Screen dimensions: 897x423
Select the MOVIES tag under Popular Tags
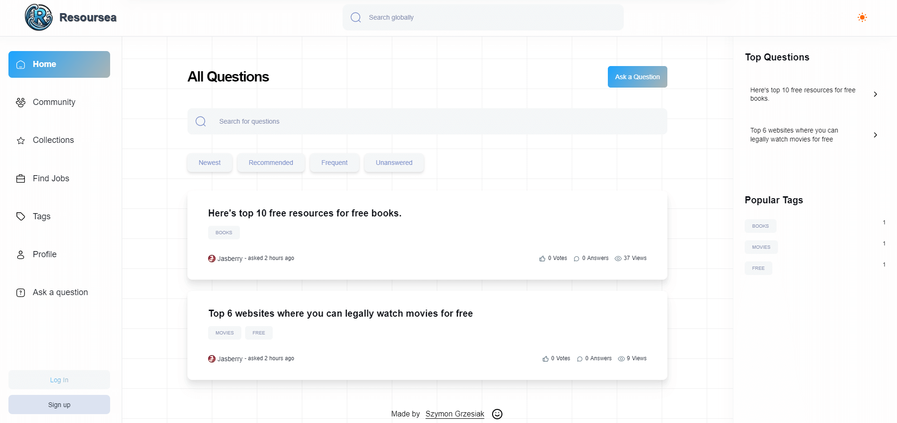(x=761, y=247)
